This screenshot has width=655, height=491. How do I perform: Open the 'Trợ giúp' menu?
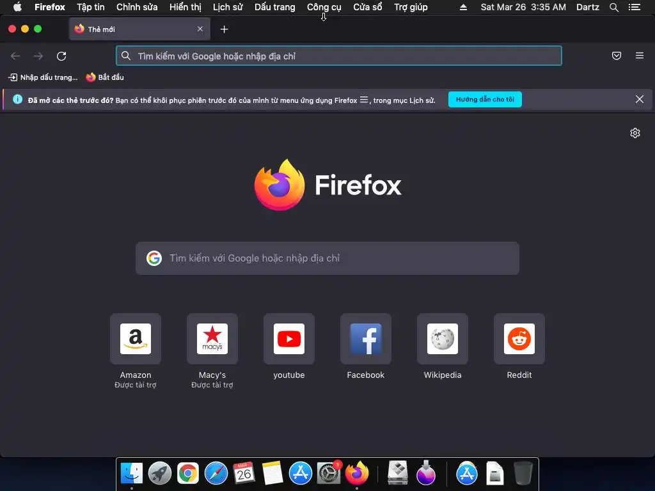point(411,7)
